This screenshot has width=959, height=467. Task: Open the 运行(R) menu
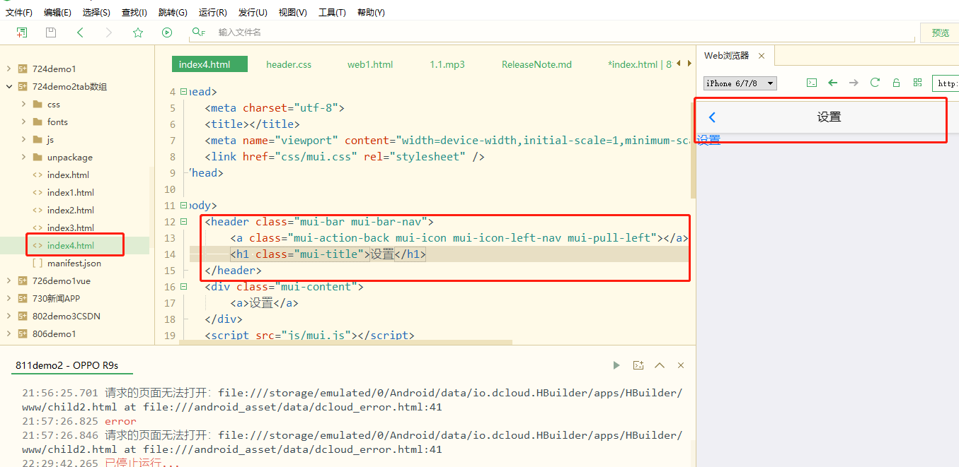coord(213,13)
